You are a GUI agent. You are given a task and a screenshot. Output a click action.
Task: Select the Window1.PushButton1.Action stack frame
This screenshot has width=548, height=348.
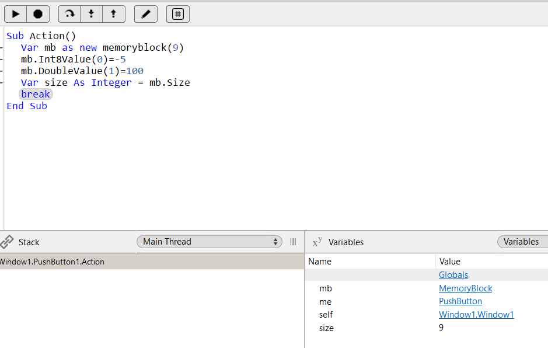pos(51,262)
